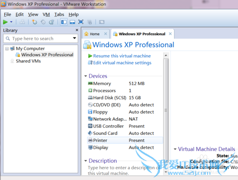238x180 pixels.
Task: Close the Home tab
Action: click(x=106, y=34)
